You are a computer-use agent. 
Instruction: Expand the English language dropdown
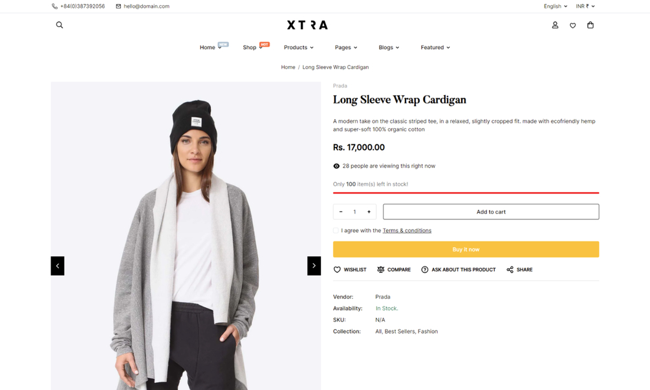point(555,6)
